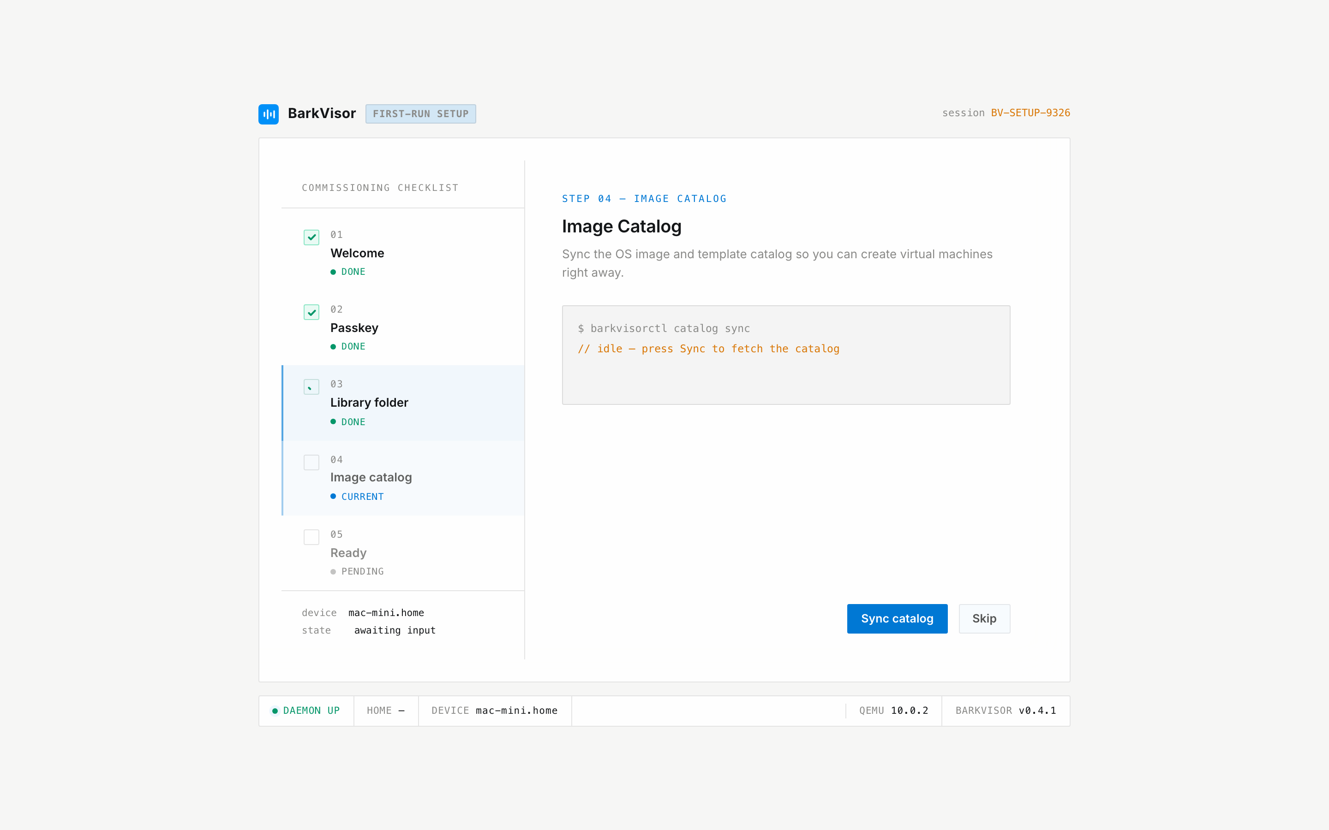
Task: Open the Welcome checklist step
Action: tap(403, 253)
